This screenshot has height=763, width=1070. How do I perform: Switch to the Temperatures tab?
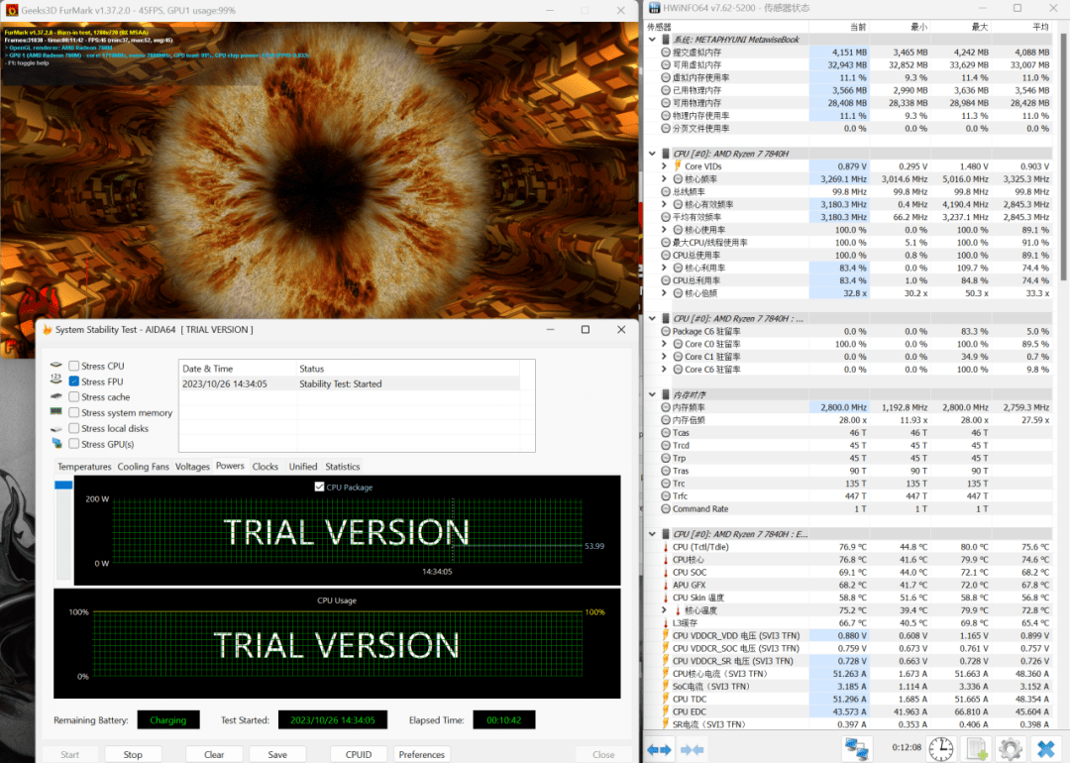pos(84,467)
